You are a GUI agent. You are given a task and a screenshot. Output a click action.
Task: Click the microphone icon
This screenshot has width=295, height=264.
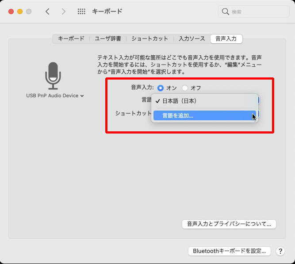click(53, 76)
